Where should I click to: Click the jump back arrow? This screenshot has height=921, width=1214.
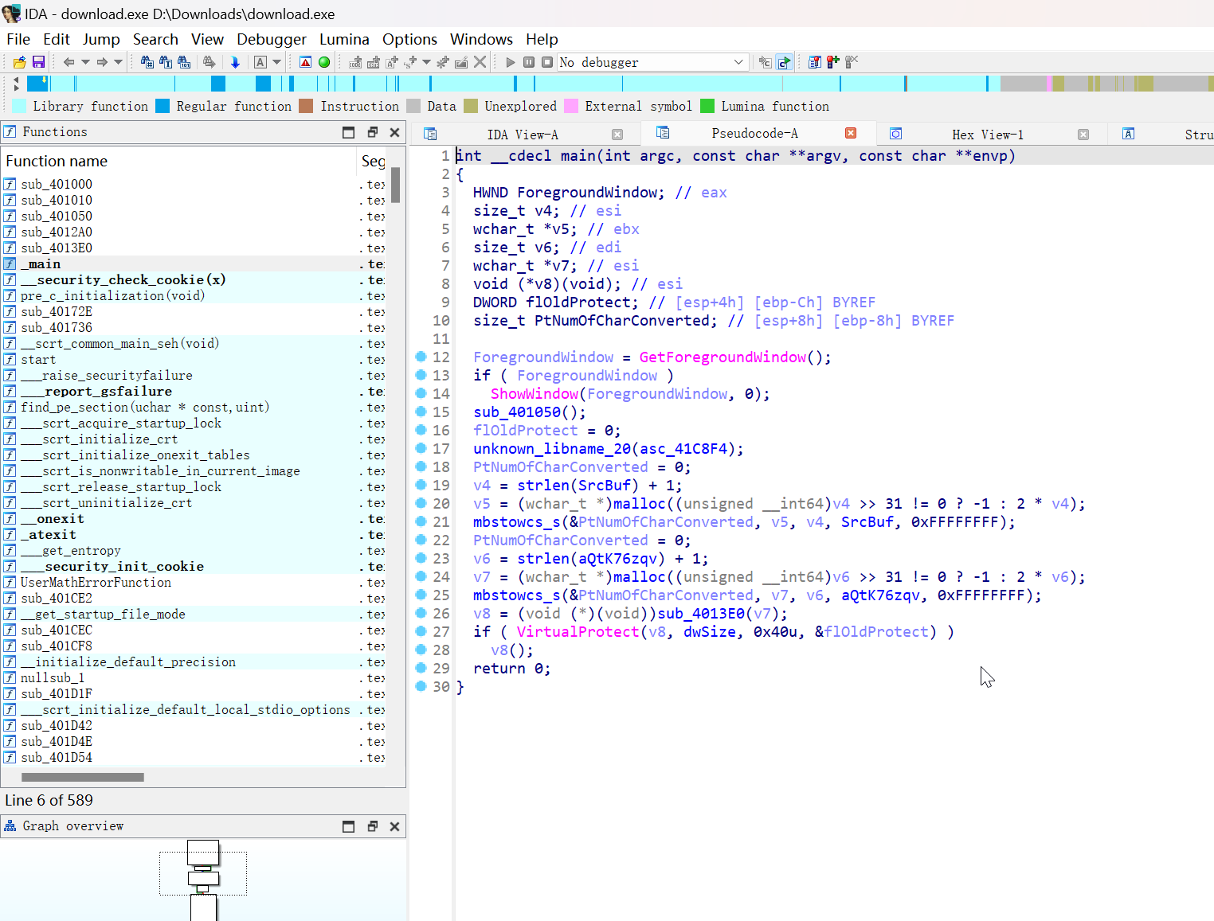[69, 62]
